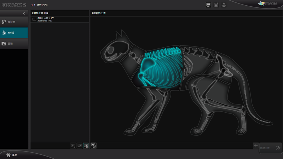Image resolution: width=283 pixels, height=159 pixels.
Task: Click the first work list icon in bottom toolbar
Action: (73, 145)
